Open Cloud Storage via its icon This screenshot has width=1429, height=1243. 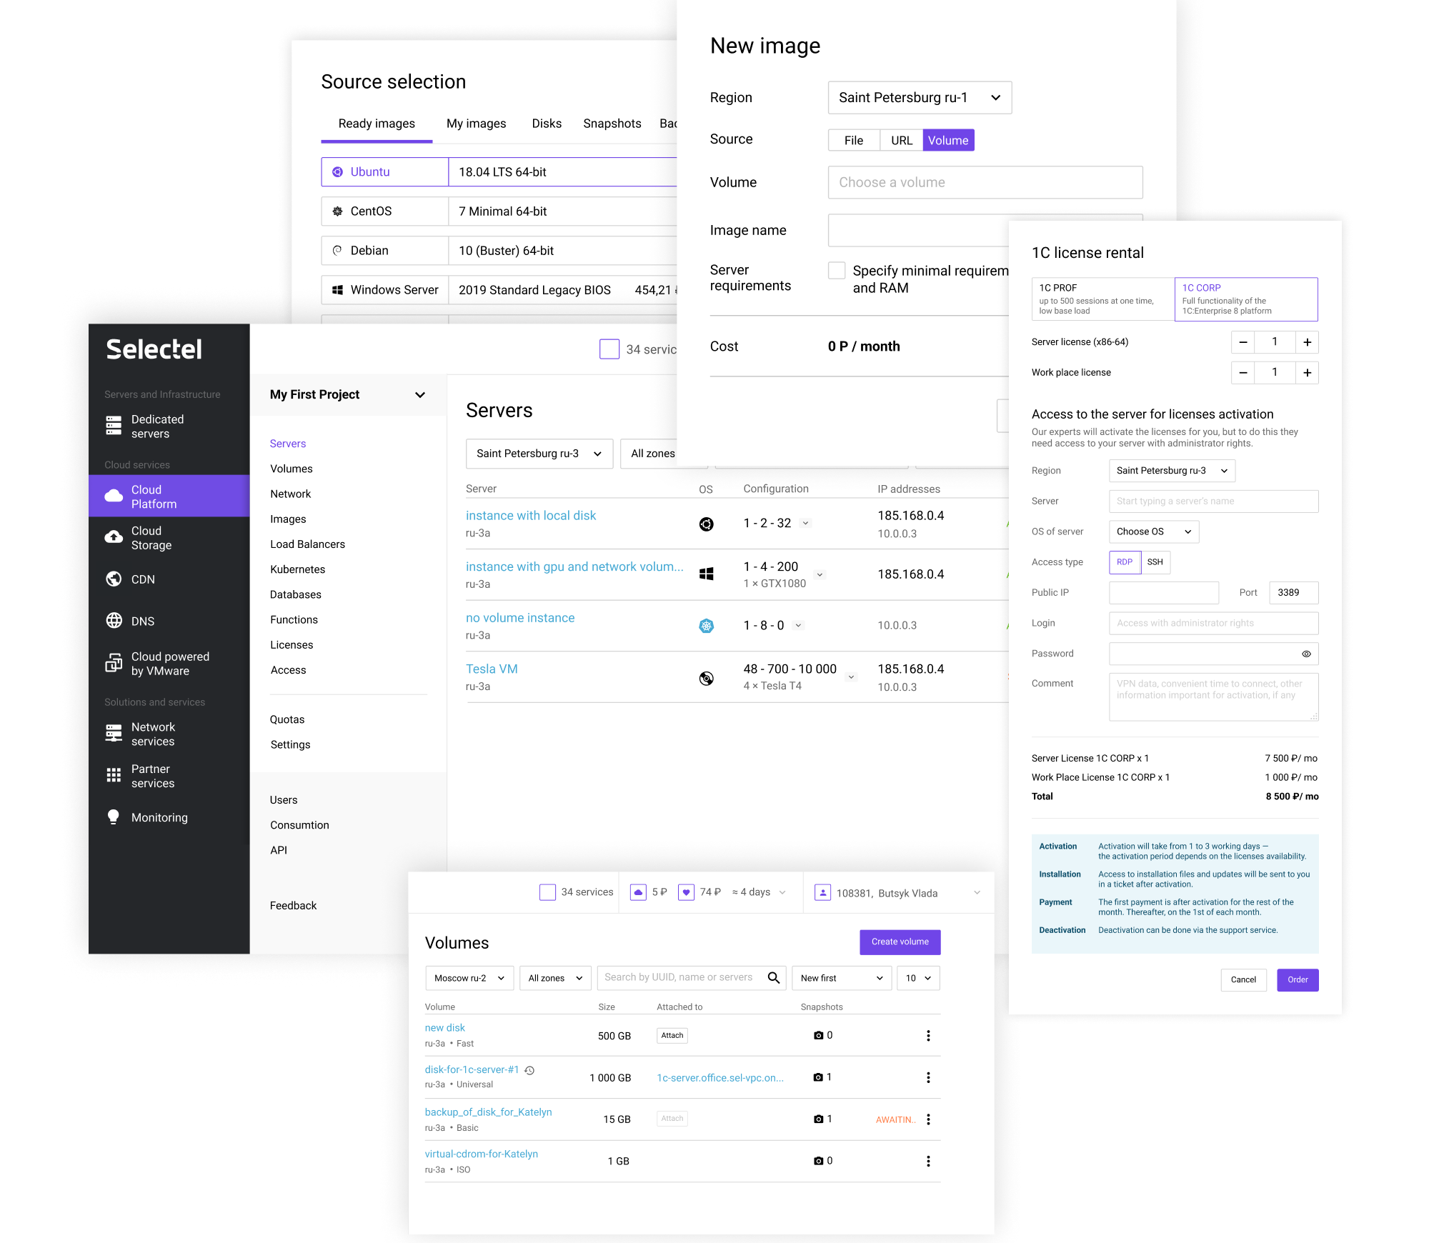[x=114, y=537]
